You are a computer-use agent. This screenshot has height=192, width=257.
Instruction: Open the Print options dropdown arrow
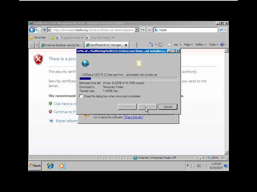(180, 44)
